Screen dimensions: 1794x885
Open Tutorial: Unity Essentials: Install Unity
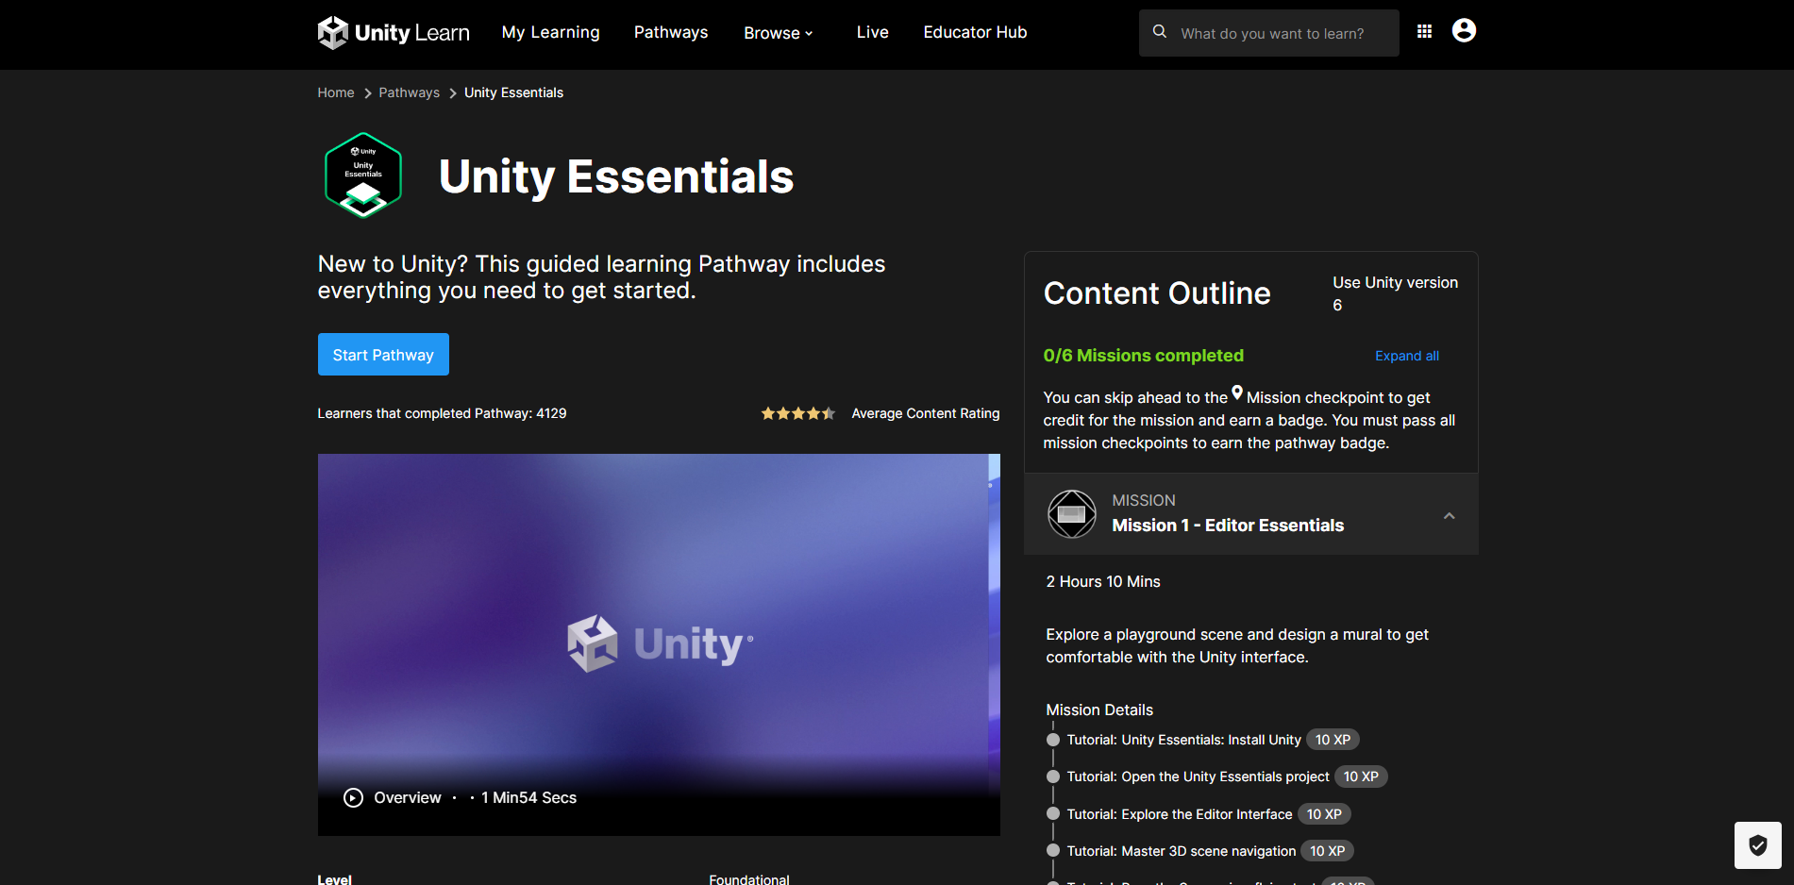1184,740
